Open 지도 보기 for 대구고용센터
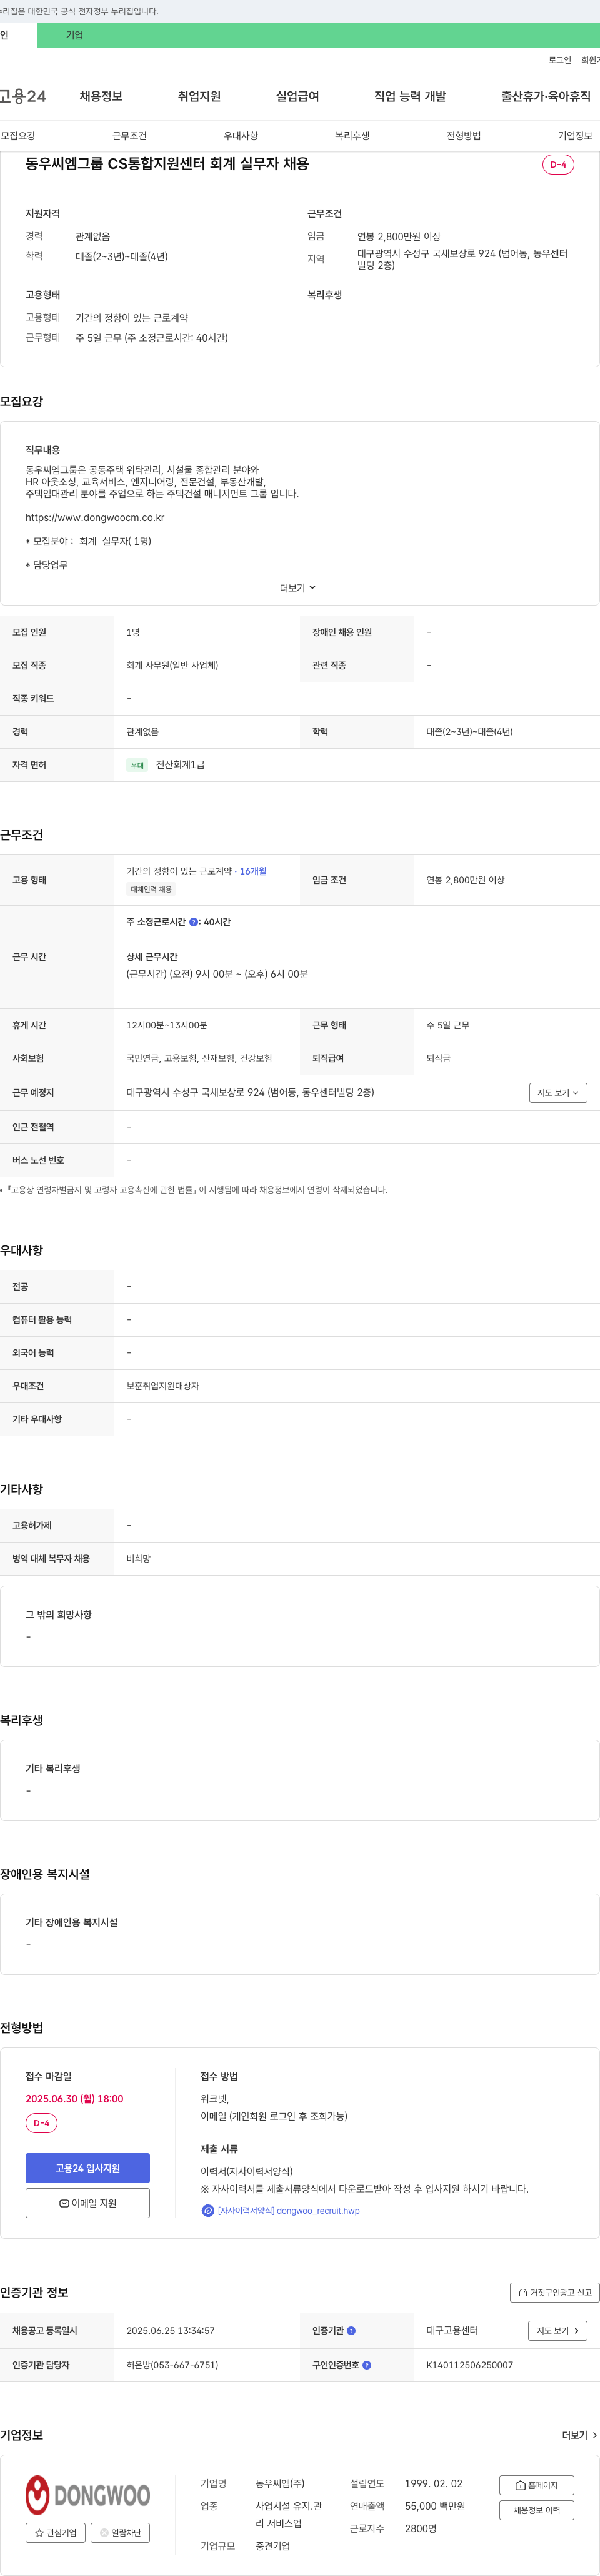This screenshot has height=2576, width=600. point(557,2330)
